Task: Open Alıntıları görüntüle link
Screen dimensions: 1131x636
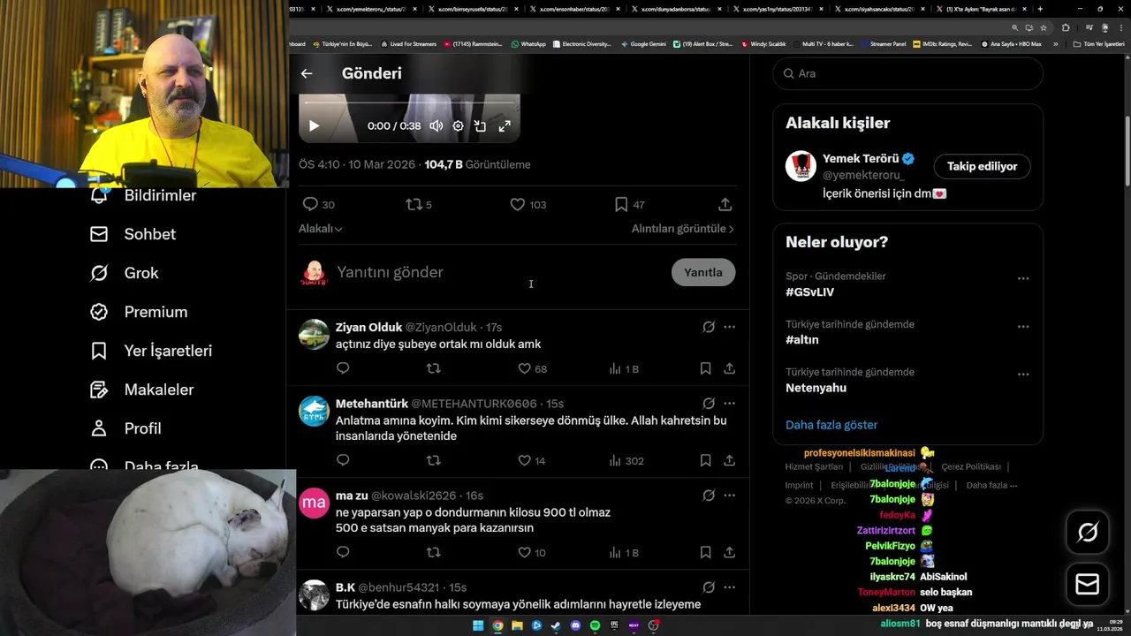Action: click(x=682, y=229)
